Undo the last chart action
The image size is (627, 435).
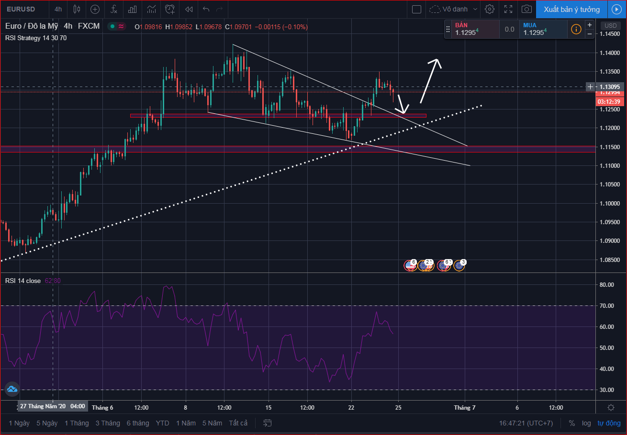(206, 9)
